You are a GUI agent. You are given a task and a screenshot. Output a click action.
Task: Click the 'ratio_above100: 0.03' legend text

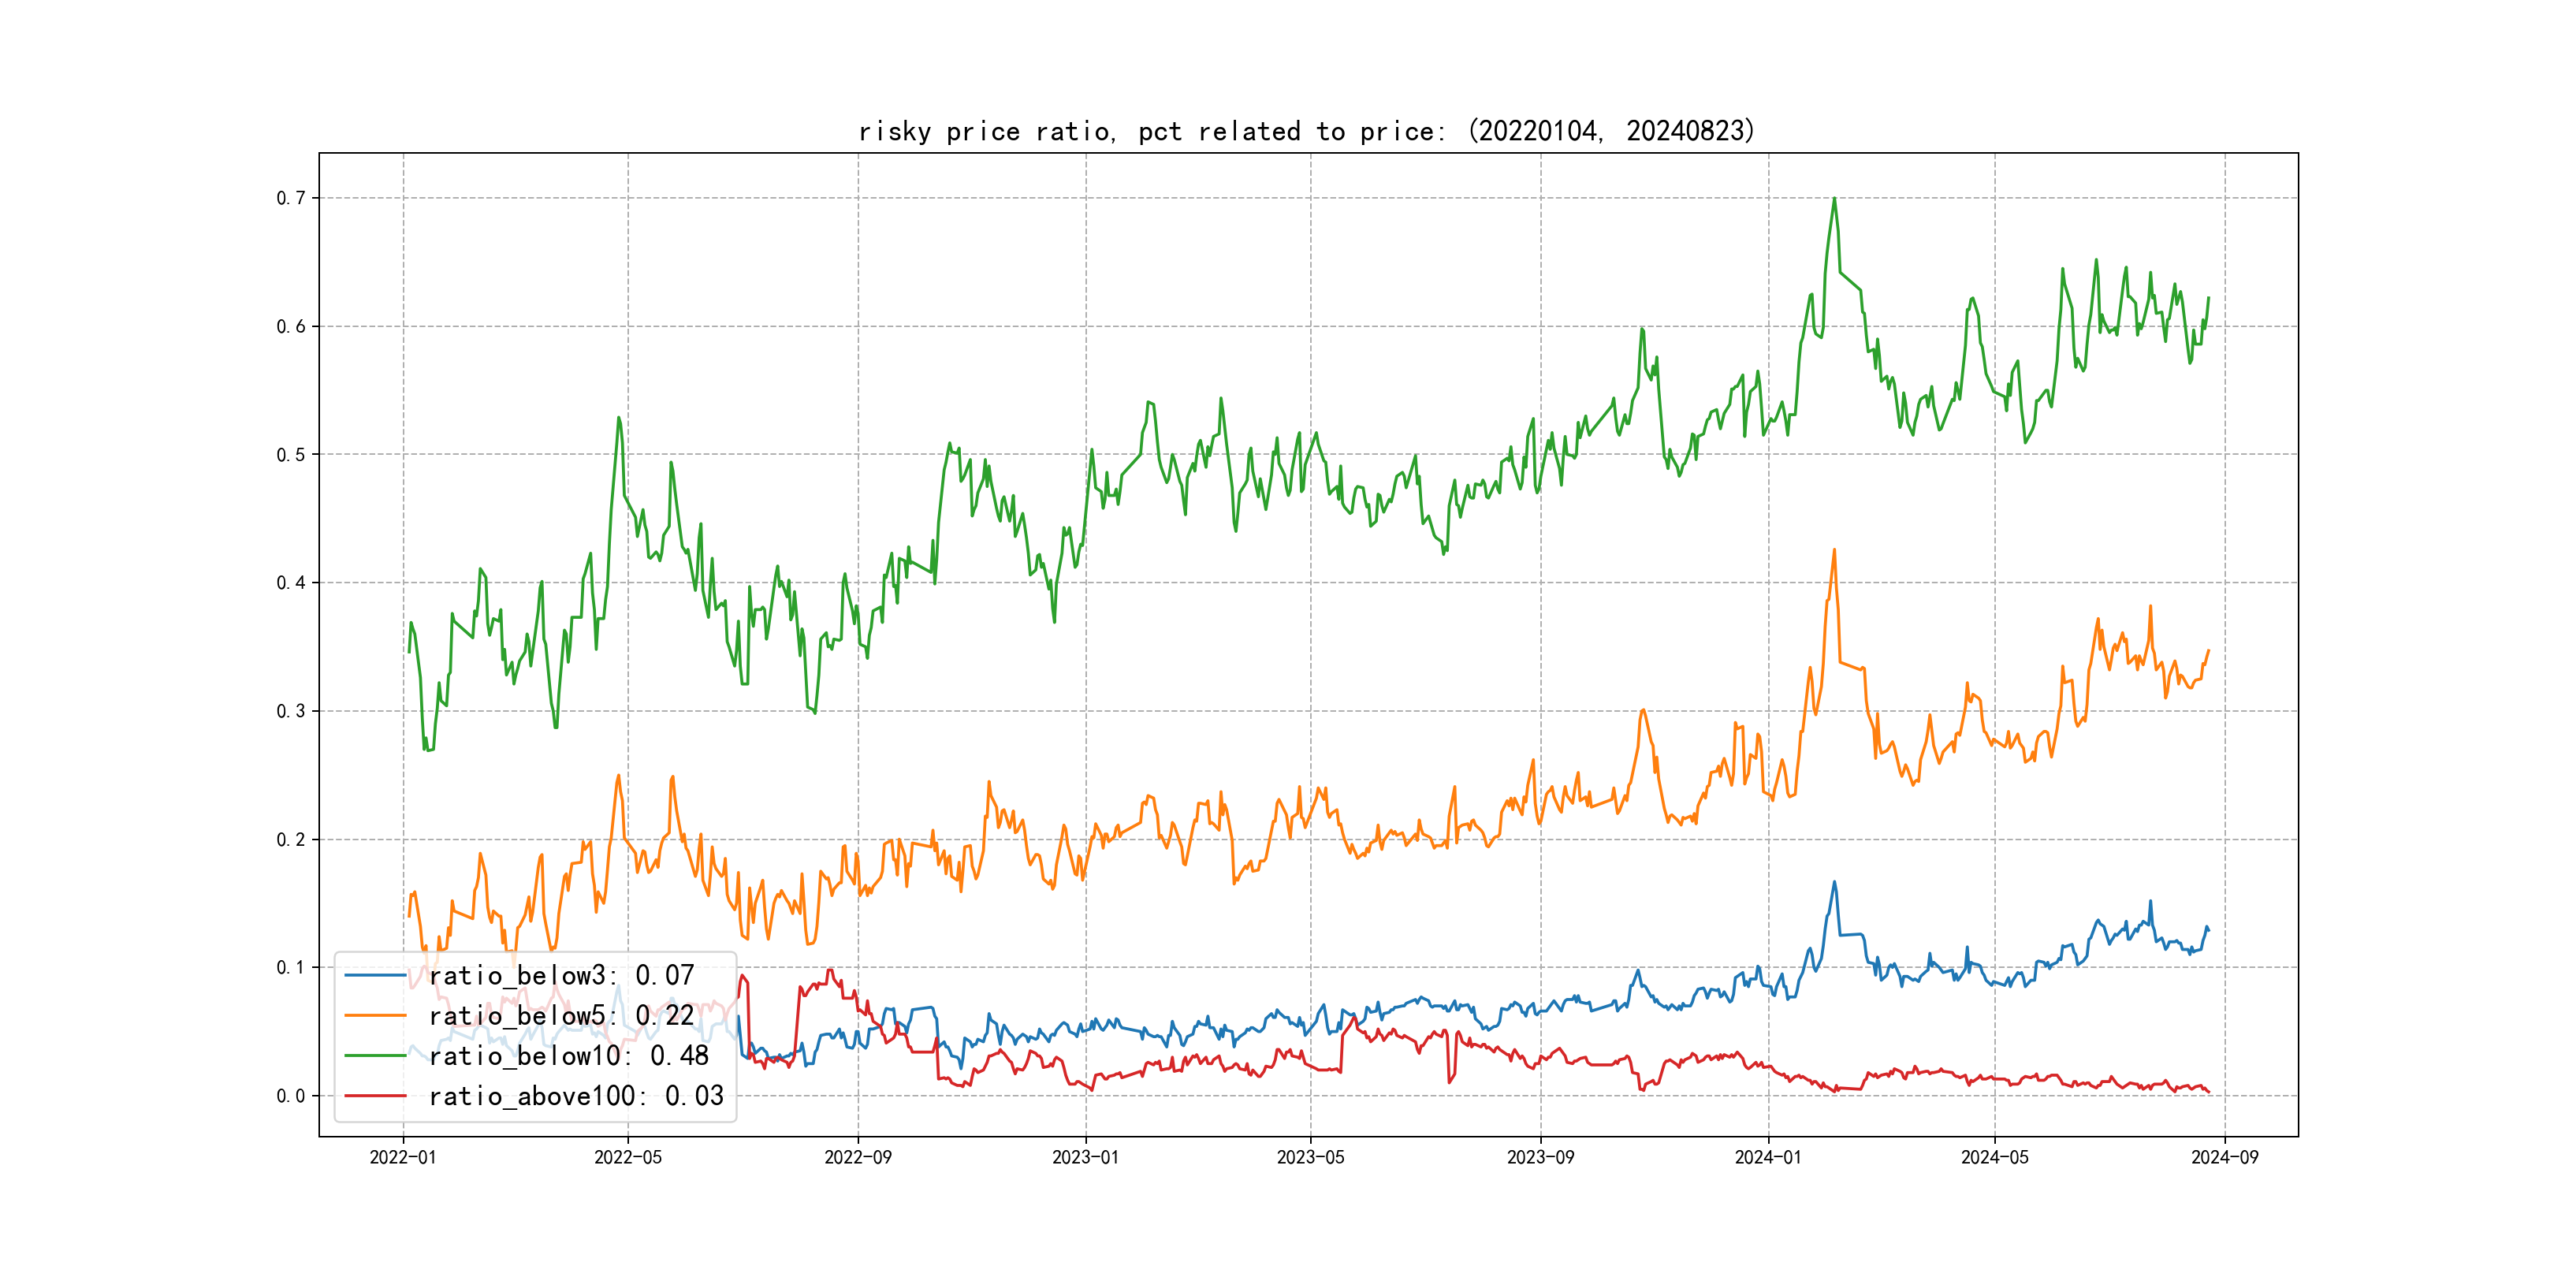pyautogui.click(x=576, y=1096)
